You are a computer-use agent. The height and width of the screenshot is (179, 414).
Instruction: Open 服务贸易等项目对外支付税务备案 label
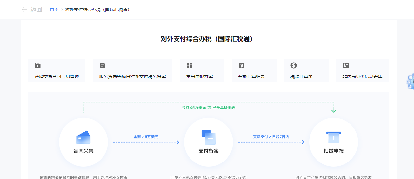click(x=132, y=76)
